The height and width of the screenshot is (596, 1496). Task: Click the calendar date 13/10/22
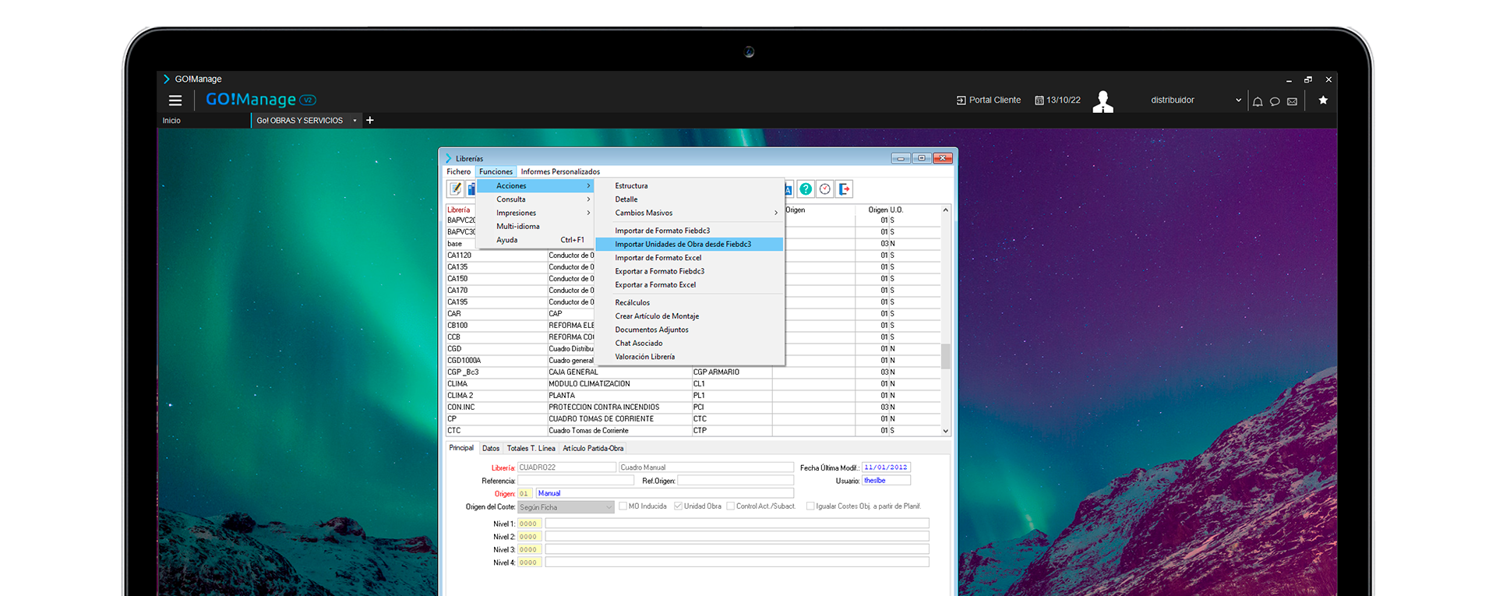pyautogui.click(x=1057, y=101)
